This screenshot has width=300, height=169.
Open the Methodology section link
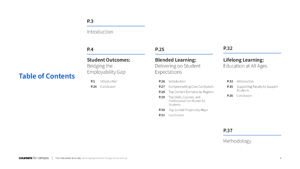[x=237, y=141]
